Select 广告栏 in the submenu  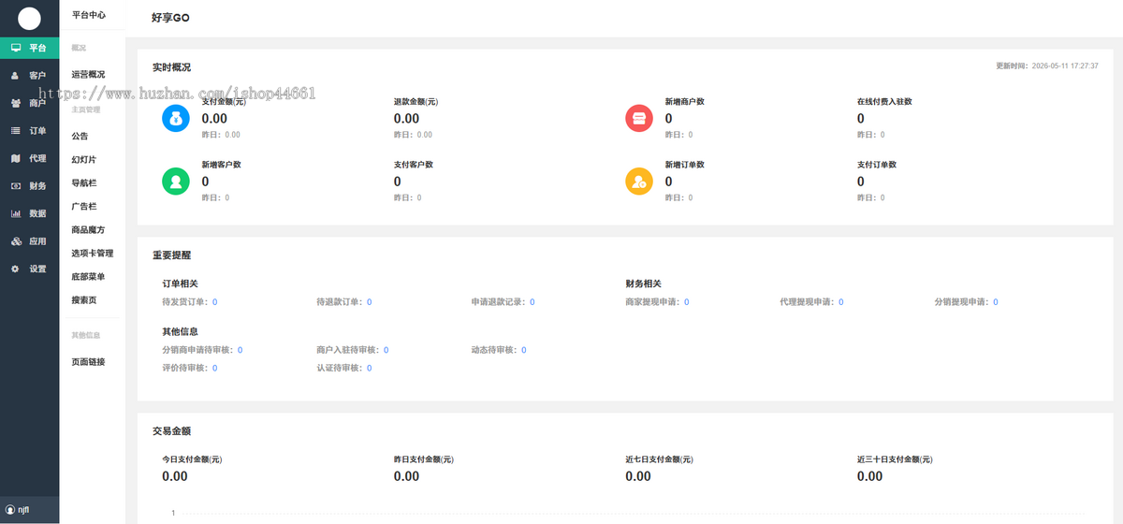(x=84, y=206)
